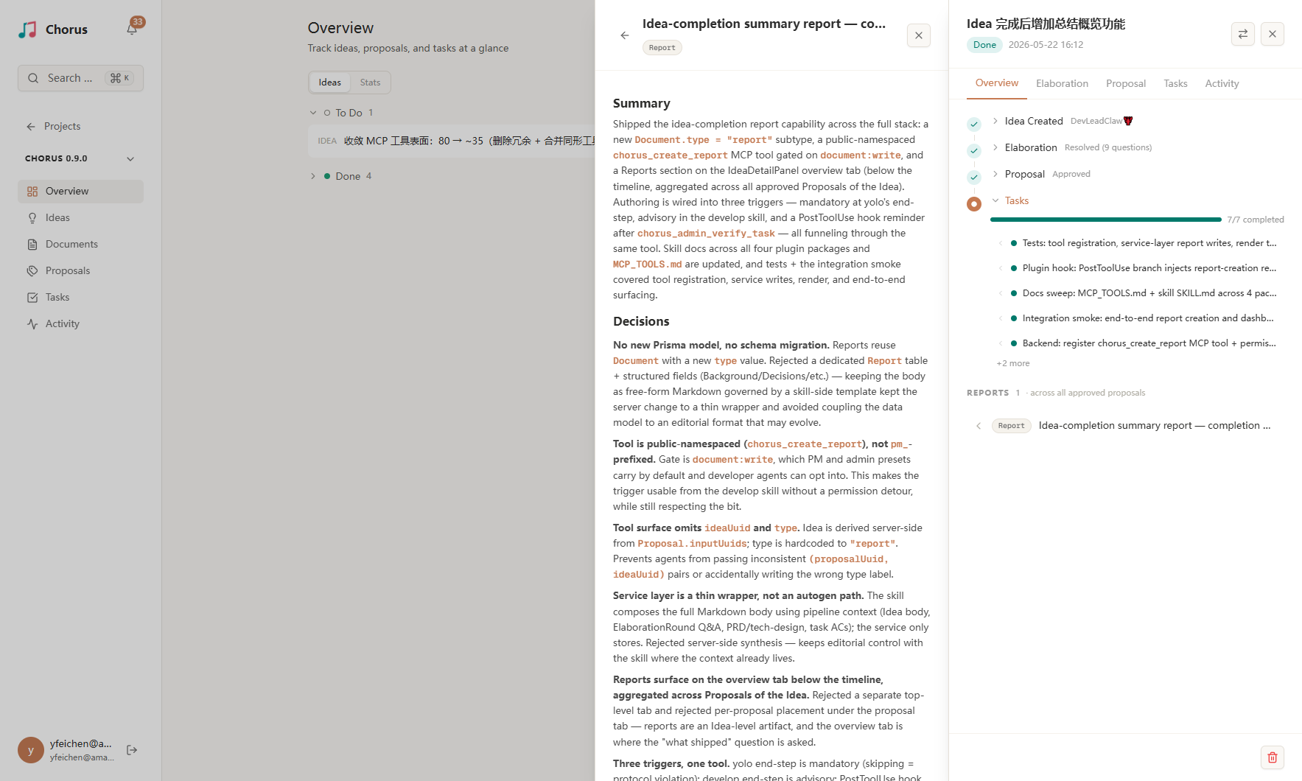Click the chevron before Plugin hook task row
This screenshot has height=781, width=1302.
(x=1000, y=268)
